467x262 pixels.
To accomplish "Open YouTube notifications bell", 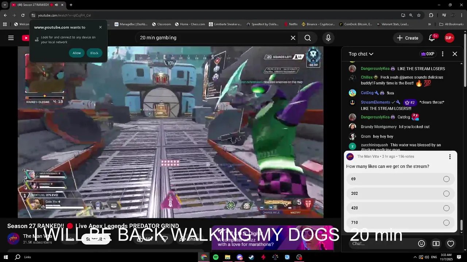I will tap(432, 38).
